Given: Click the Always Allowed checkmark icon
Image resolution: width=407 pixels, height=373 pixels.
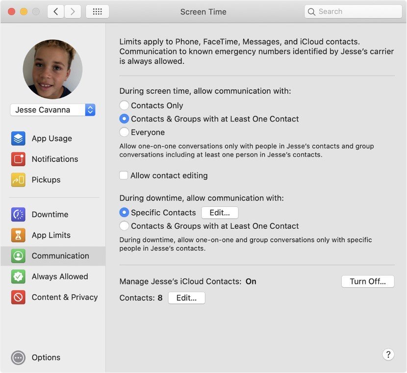Looking at the screenshot, I should pos(18,276).
